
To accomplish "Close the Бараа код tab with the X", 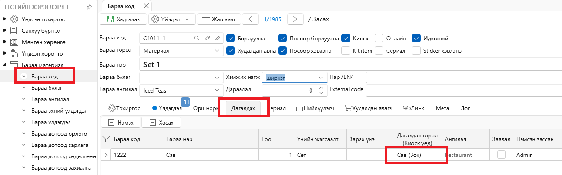I will tap(146, 6).
